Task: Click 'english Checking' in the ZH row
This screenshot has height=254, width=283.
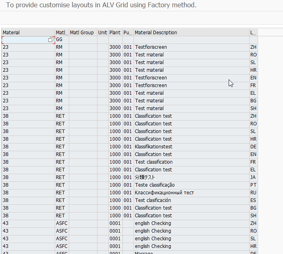Action: pyautogui.click(x=192, y=223)
